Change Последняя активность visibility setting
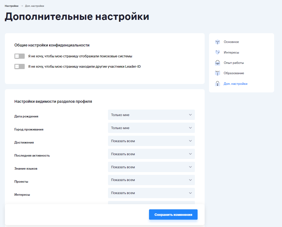The image size is (282, 227). click(x=151, y=154)
